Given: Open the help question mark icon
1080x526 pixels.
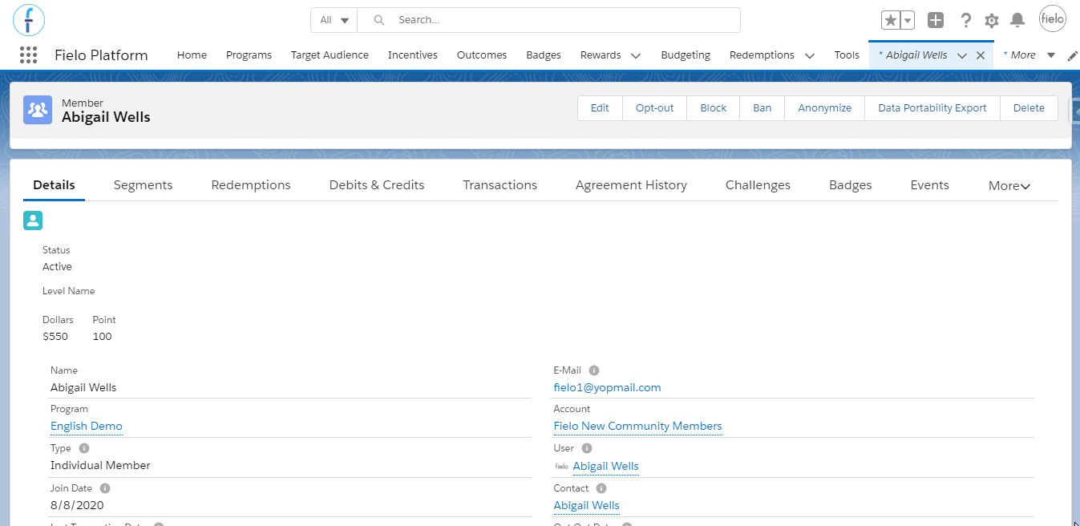Looking at the screenshot, I should click(x=965, y=20).
